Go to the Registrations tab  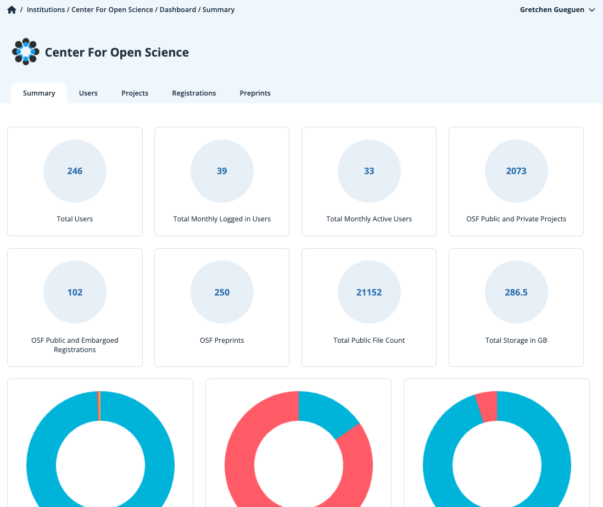(194, 93)
